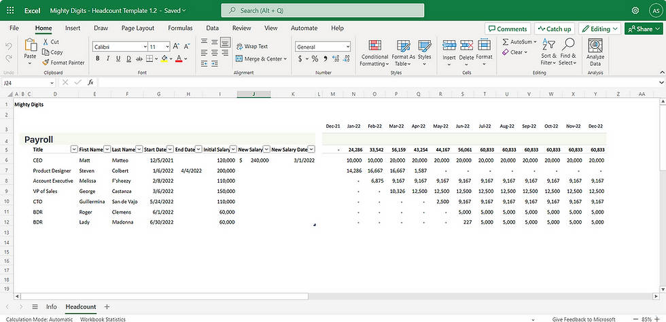
Task: Switch to the Info sheet tab
Action: pyautogui.click(x=52, y=306)
